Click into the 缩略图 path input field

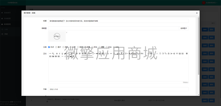click(114, 28)
